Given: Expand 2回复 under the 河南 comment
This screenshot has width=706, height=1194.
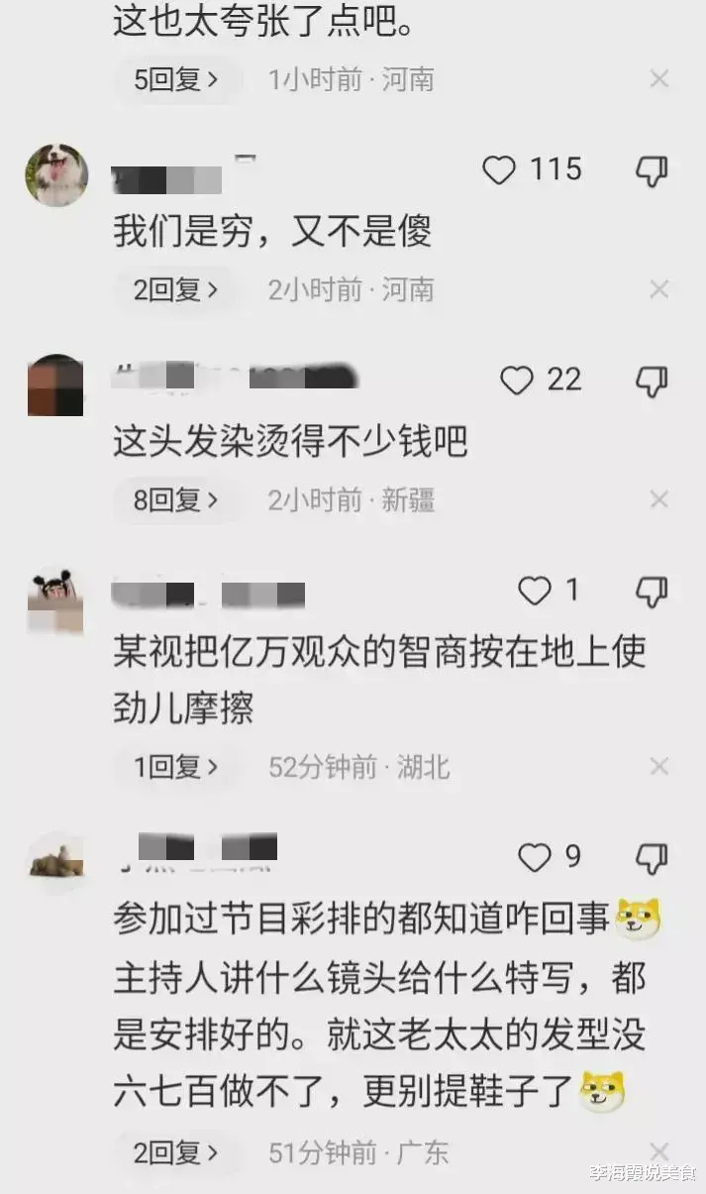Looking at the screenshot, I should [x=176, y=290].
